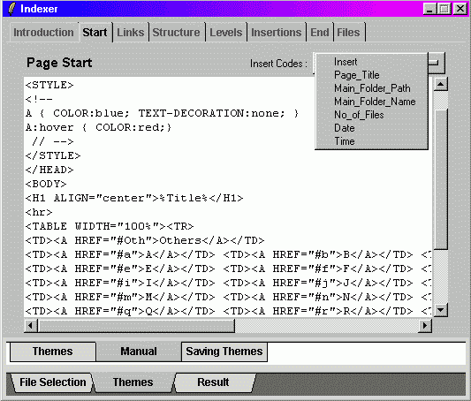Open the File Selection bottom tab
The height and width of the screenshot is (401, 471).
(52, 382)
